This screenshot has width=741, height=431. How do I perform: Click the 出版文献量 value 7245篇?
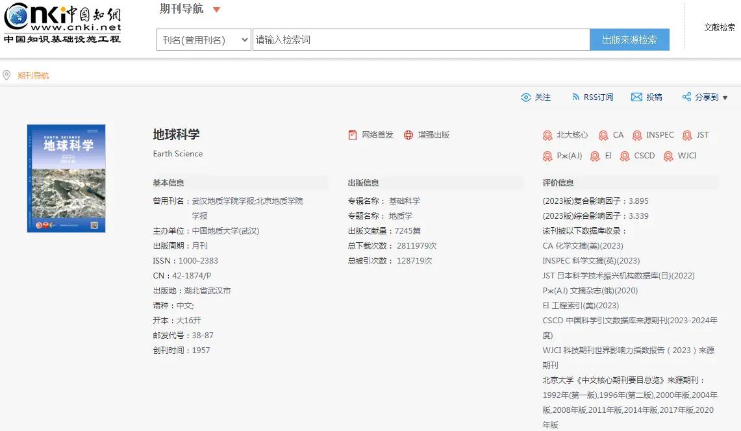[407, 230]
